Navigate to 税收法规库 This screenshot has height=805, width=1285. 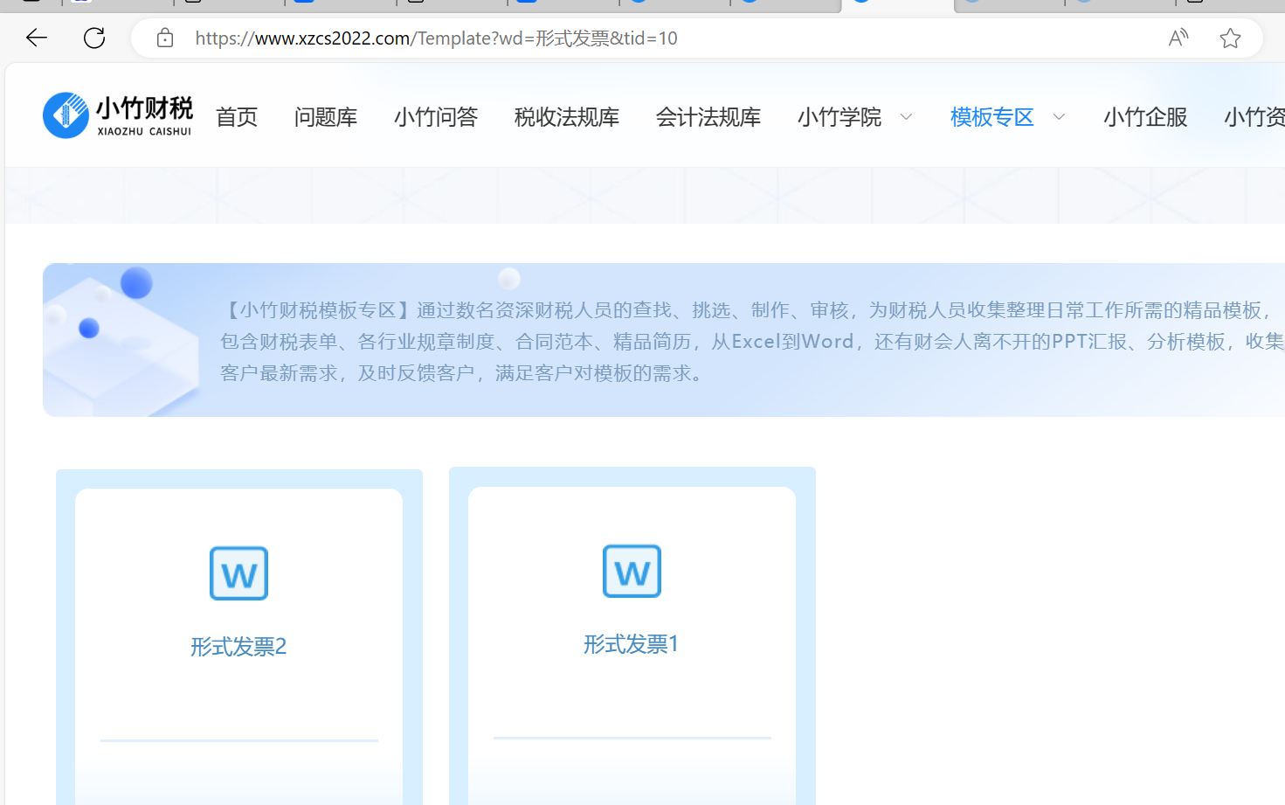pyautogui.click(x=567, y=117)
